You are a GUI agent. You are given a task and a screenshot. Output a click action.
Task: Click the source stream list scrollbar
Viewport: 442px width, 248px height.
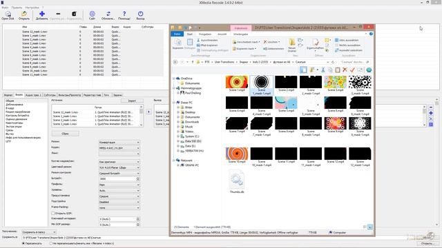pyautogui.click(x=141, y=116)
